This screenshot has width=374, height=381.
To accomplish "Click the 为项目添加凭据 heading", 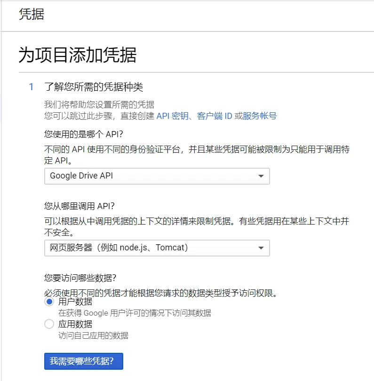I will click(x=78, y=55).
